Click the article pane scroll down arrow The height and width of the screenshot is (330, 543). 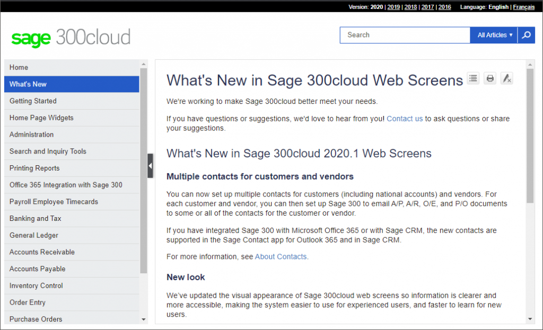pos(530,319)
